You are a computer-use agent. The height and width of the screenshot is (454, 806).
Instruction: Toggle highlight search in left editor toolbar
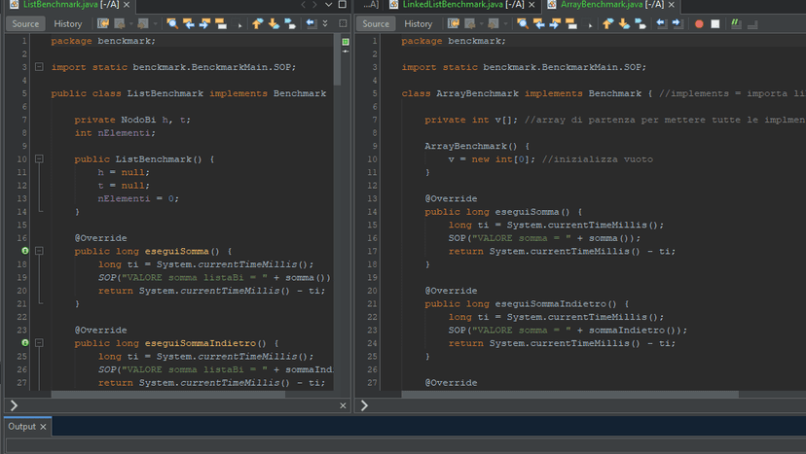[x=221, y=23]
